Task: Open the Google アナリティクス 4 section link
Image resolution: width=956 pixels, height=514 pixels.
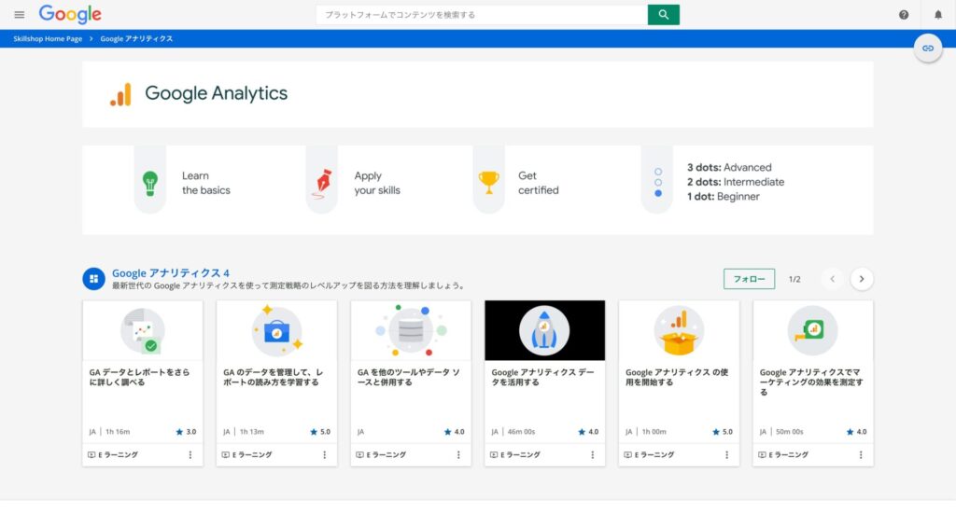Action: tap(170, 272)
